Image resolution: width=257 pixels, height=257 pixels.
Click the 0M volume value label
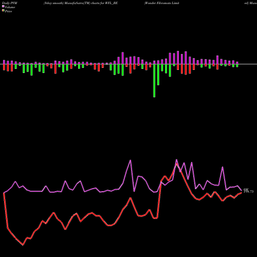(246, 190)
